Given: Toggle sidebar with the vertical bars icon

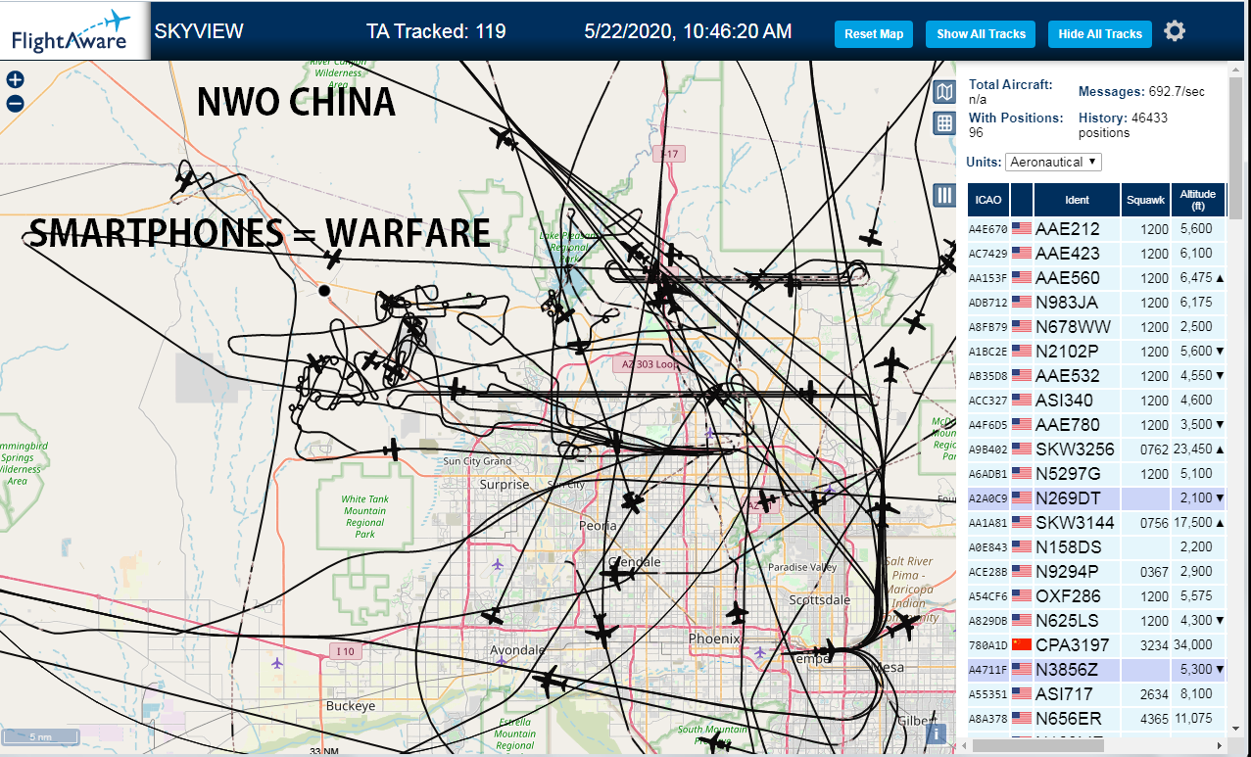Looking at the screenshot, I should 944,195.
